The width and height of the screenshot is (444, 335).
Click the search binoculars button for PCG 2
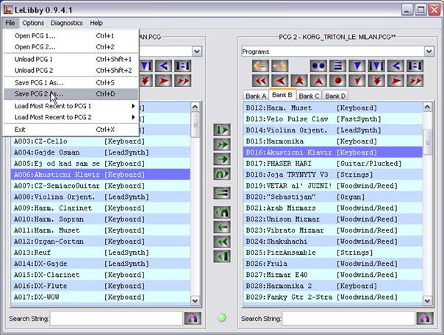[425, 318]
